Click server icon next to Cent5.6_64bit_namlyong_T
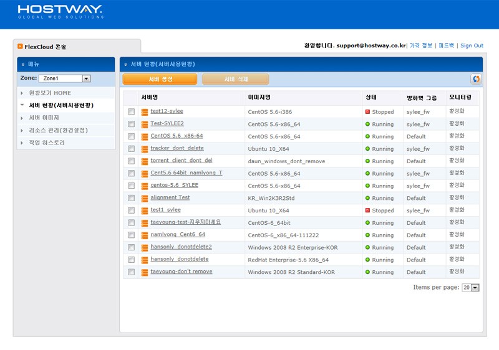This screenshot has height=350, width=499. pyautogui.click(x=145, y=174)
